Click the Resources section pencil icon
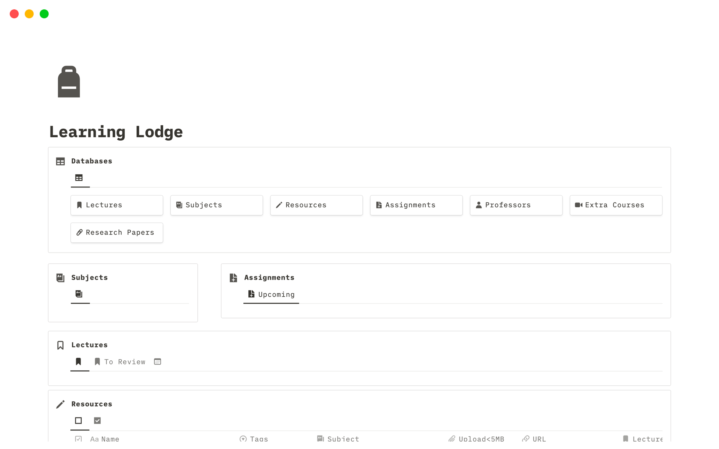Viewport: 719px width, 449px height. click(60, 404)
